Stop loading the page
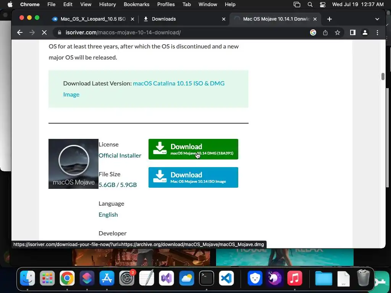 coord(44,32)
